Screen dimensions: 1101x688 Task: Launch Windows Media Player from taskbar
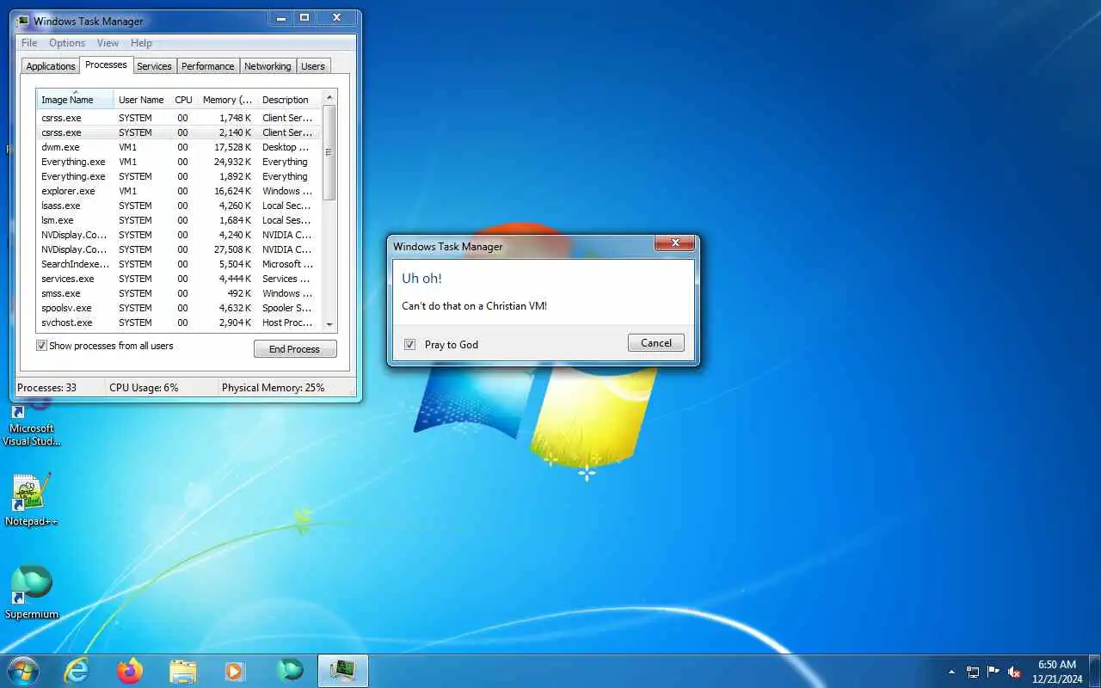point(235,671)
